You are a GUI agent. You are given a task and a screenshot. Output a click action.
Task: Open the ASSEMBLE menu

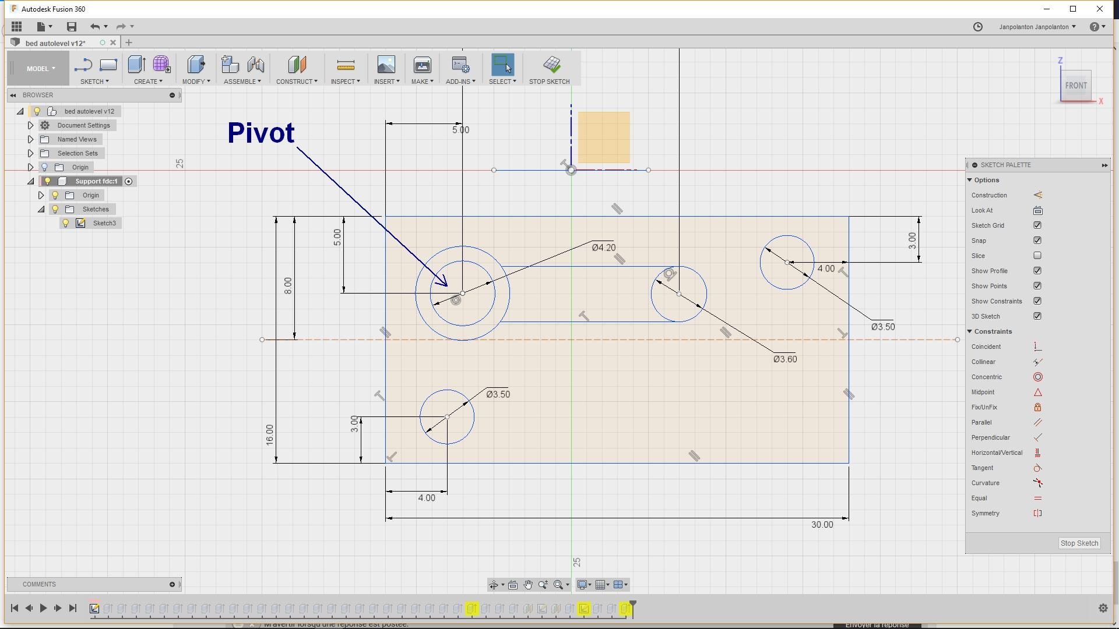[242, 82]
